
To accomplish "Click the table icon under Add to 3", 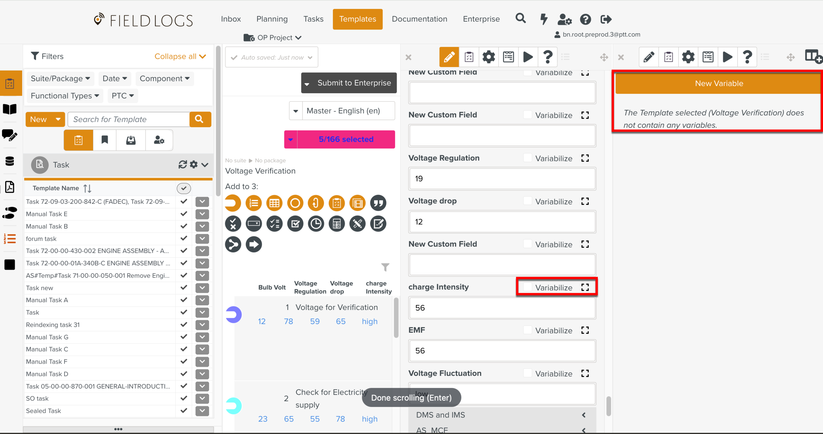I will tap(274, 203).
